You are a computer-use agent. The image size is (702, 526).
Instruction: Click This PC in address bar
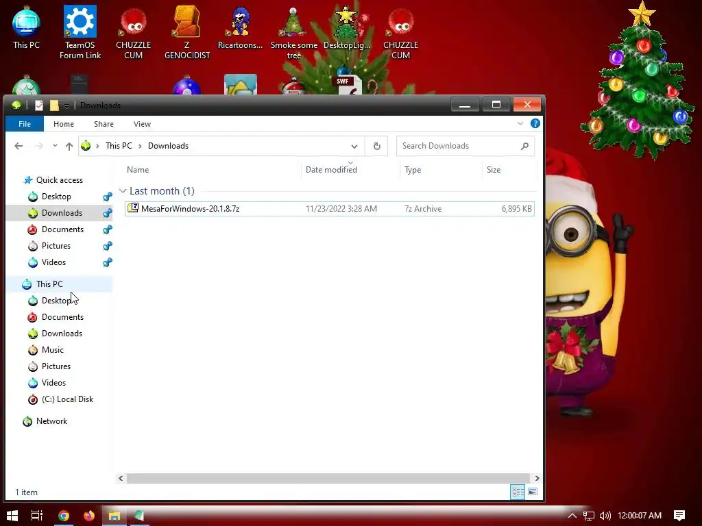(x=119, y=146)
